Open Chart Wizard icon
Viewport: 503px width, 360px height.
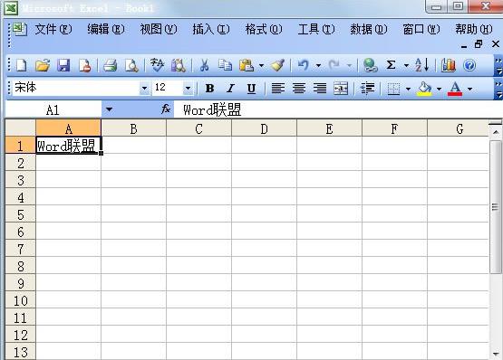pyautogui.click(x=448, y=65)
